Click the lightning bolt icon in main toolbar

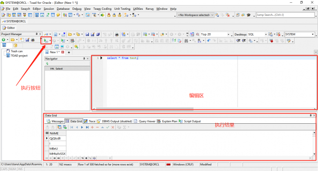(x=58, y=15)
